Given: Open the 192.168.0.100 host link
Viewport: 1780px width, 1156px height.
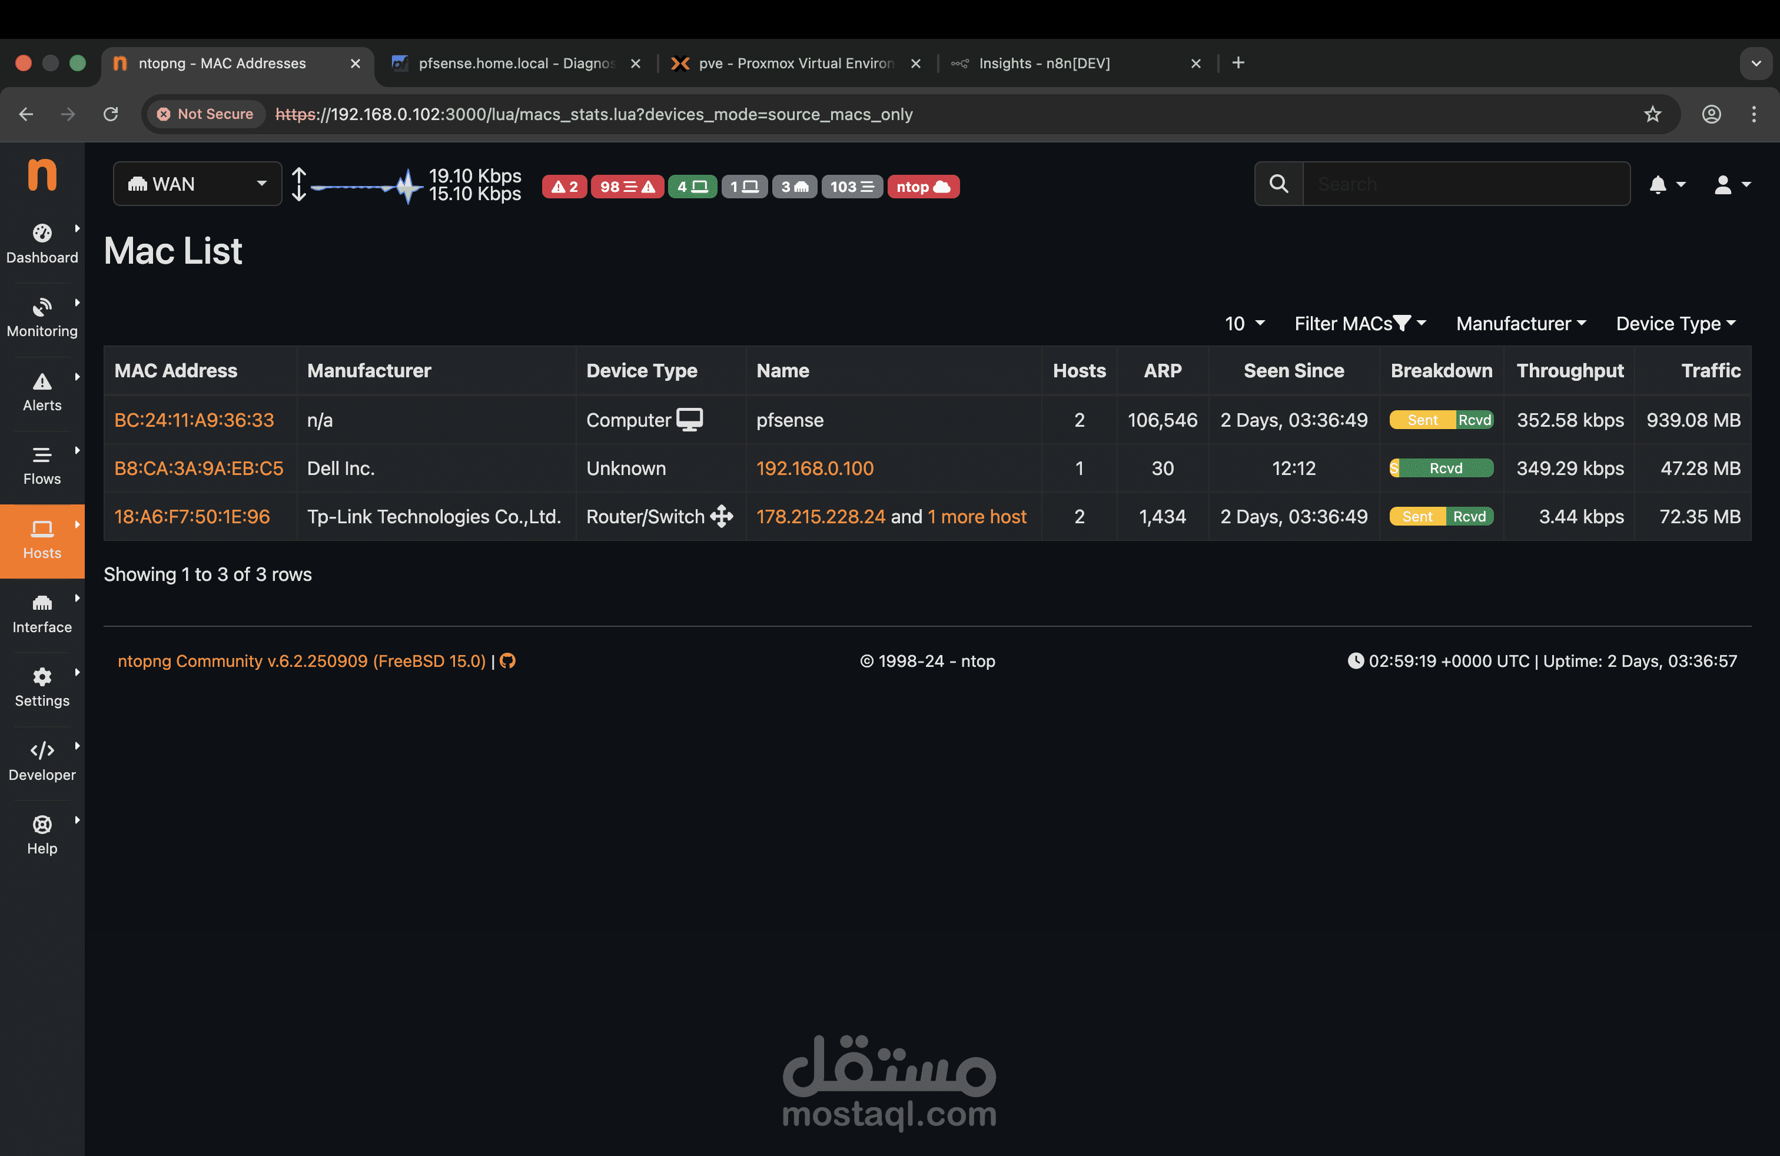Looking at the screenshot, I should pos(815,469).
